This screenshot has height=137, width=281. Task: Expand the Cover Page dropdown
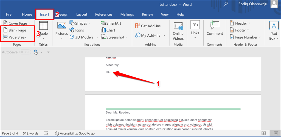[x=17, y=23]
